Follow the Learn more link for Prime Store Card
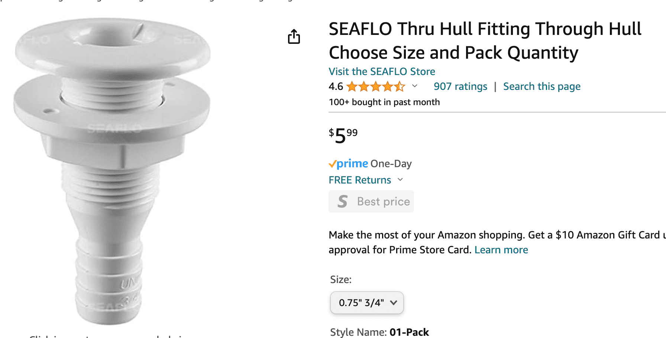The width and height of the screenshot is (666, 338). tap(501, 250)
